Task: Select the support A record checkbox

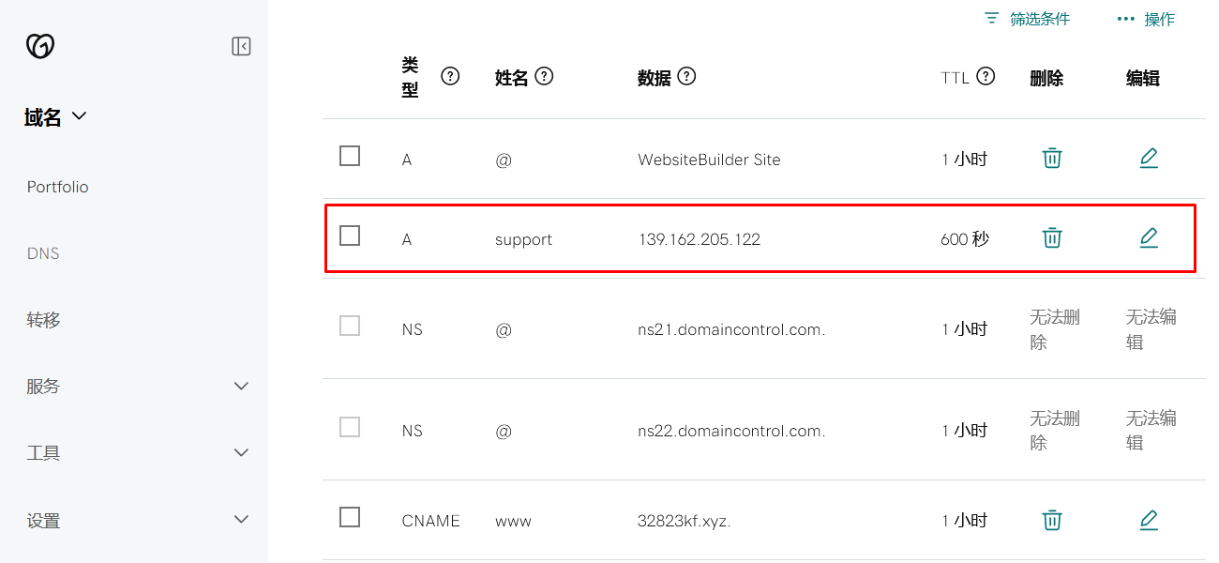Action: click(x=350, y=236)
